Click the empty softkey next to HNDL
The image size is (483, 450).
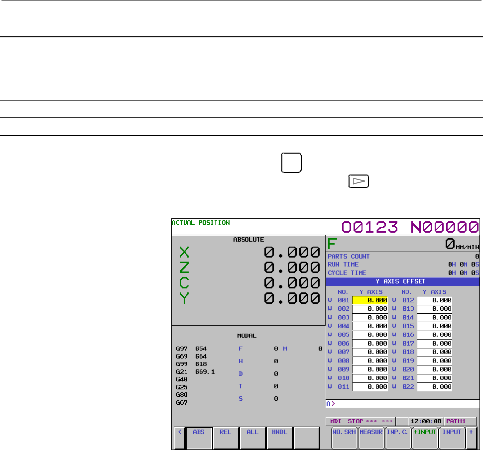coord(307,438)
